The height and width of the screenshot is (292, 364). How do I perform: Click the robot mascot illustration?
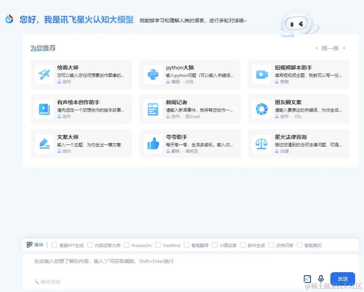(x=299, y=24)
